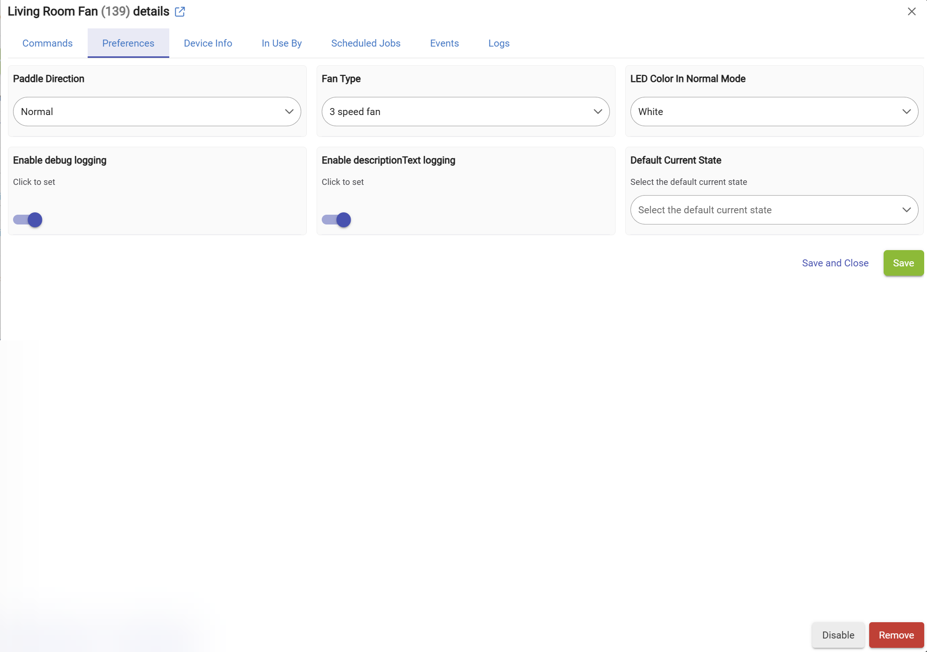927x652 pixels.
Task: Click the red Remove button
Action: click(x=896, y=635)
